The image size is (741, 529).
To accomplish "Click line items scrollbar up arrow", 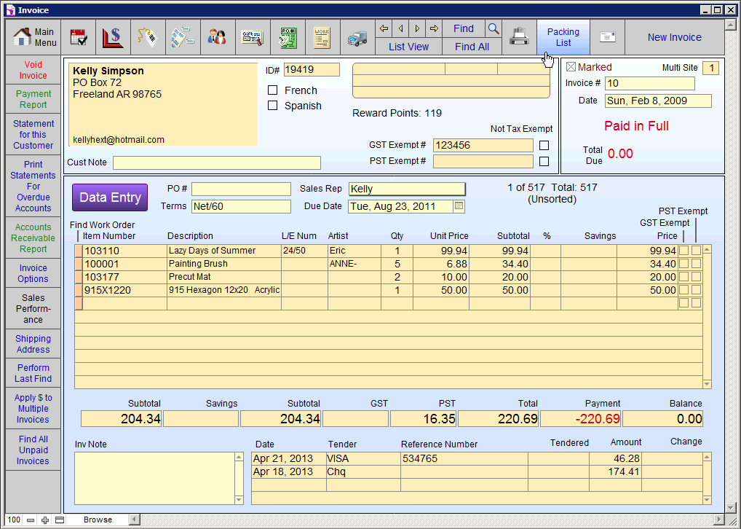I will click(x=707, y=249).
